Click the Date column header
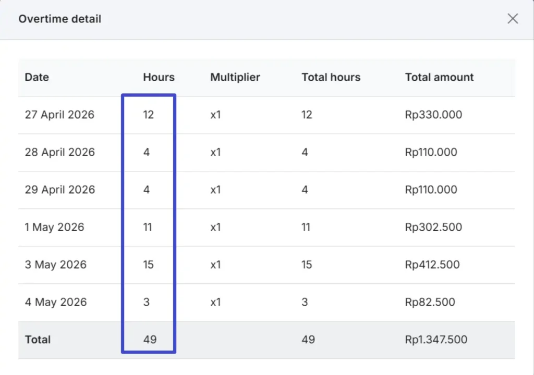The width and height of the screenshot is (534, 375). (37, 77)
